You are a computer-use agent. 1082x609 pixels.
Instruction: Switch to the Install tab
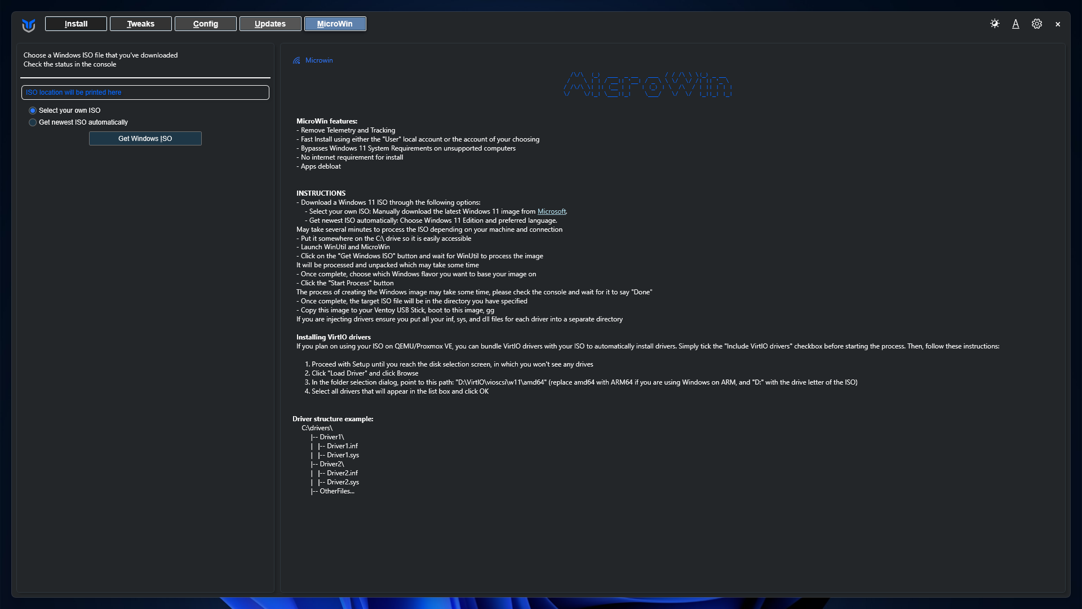point(76,24)
